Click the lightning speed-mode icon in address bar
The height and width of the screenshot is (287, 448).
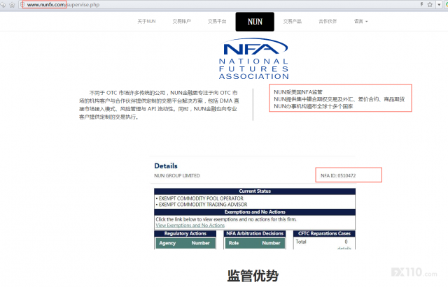(421, 4)
